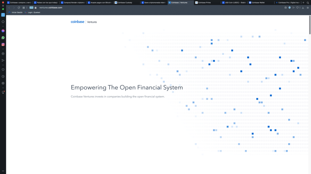The image size is (311, 174).
Task: Open History clock icon in sidebar
Action: (3, 77)
